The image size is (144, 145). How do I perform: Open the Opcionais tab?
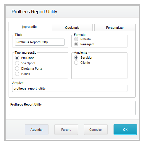click(x=72, y=28)
